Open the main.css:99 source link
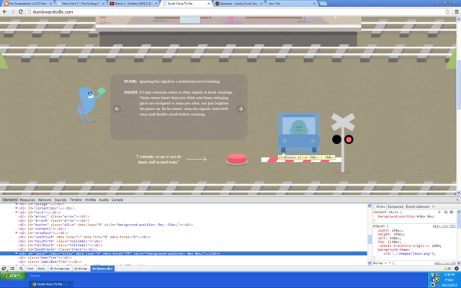The image size is (461, 288). click(445, 263)
